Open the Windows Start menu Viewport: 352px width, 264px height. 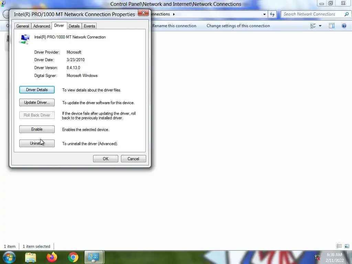coord(9,257)
